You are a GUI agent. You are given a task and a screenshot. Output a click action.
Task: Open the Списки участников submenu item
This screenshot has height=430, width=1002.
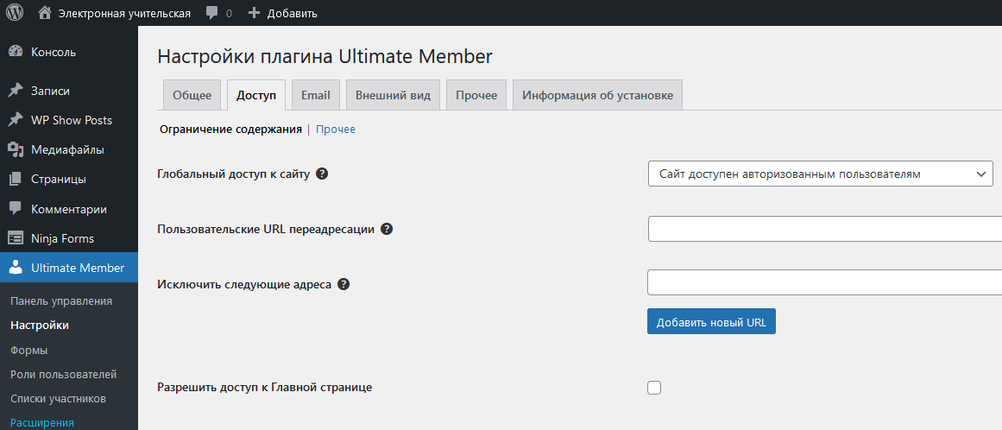58,399
